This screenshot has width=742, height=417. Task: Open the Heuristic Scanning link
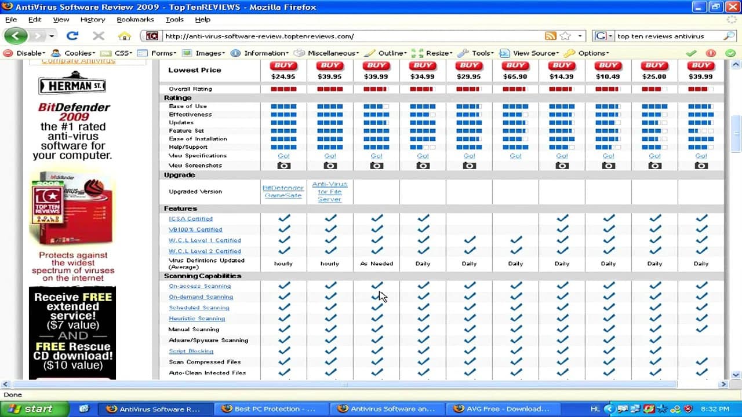(197, 319)
